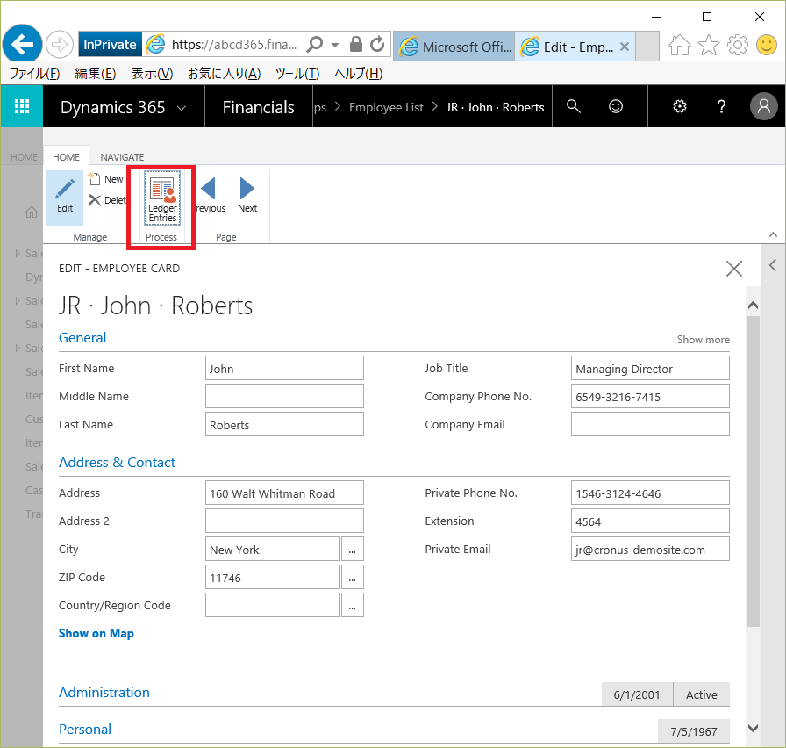The image size is (786, 748).
Task: Open the 編集(E) menu
Action: 96,74
